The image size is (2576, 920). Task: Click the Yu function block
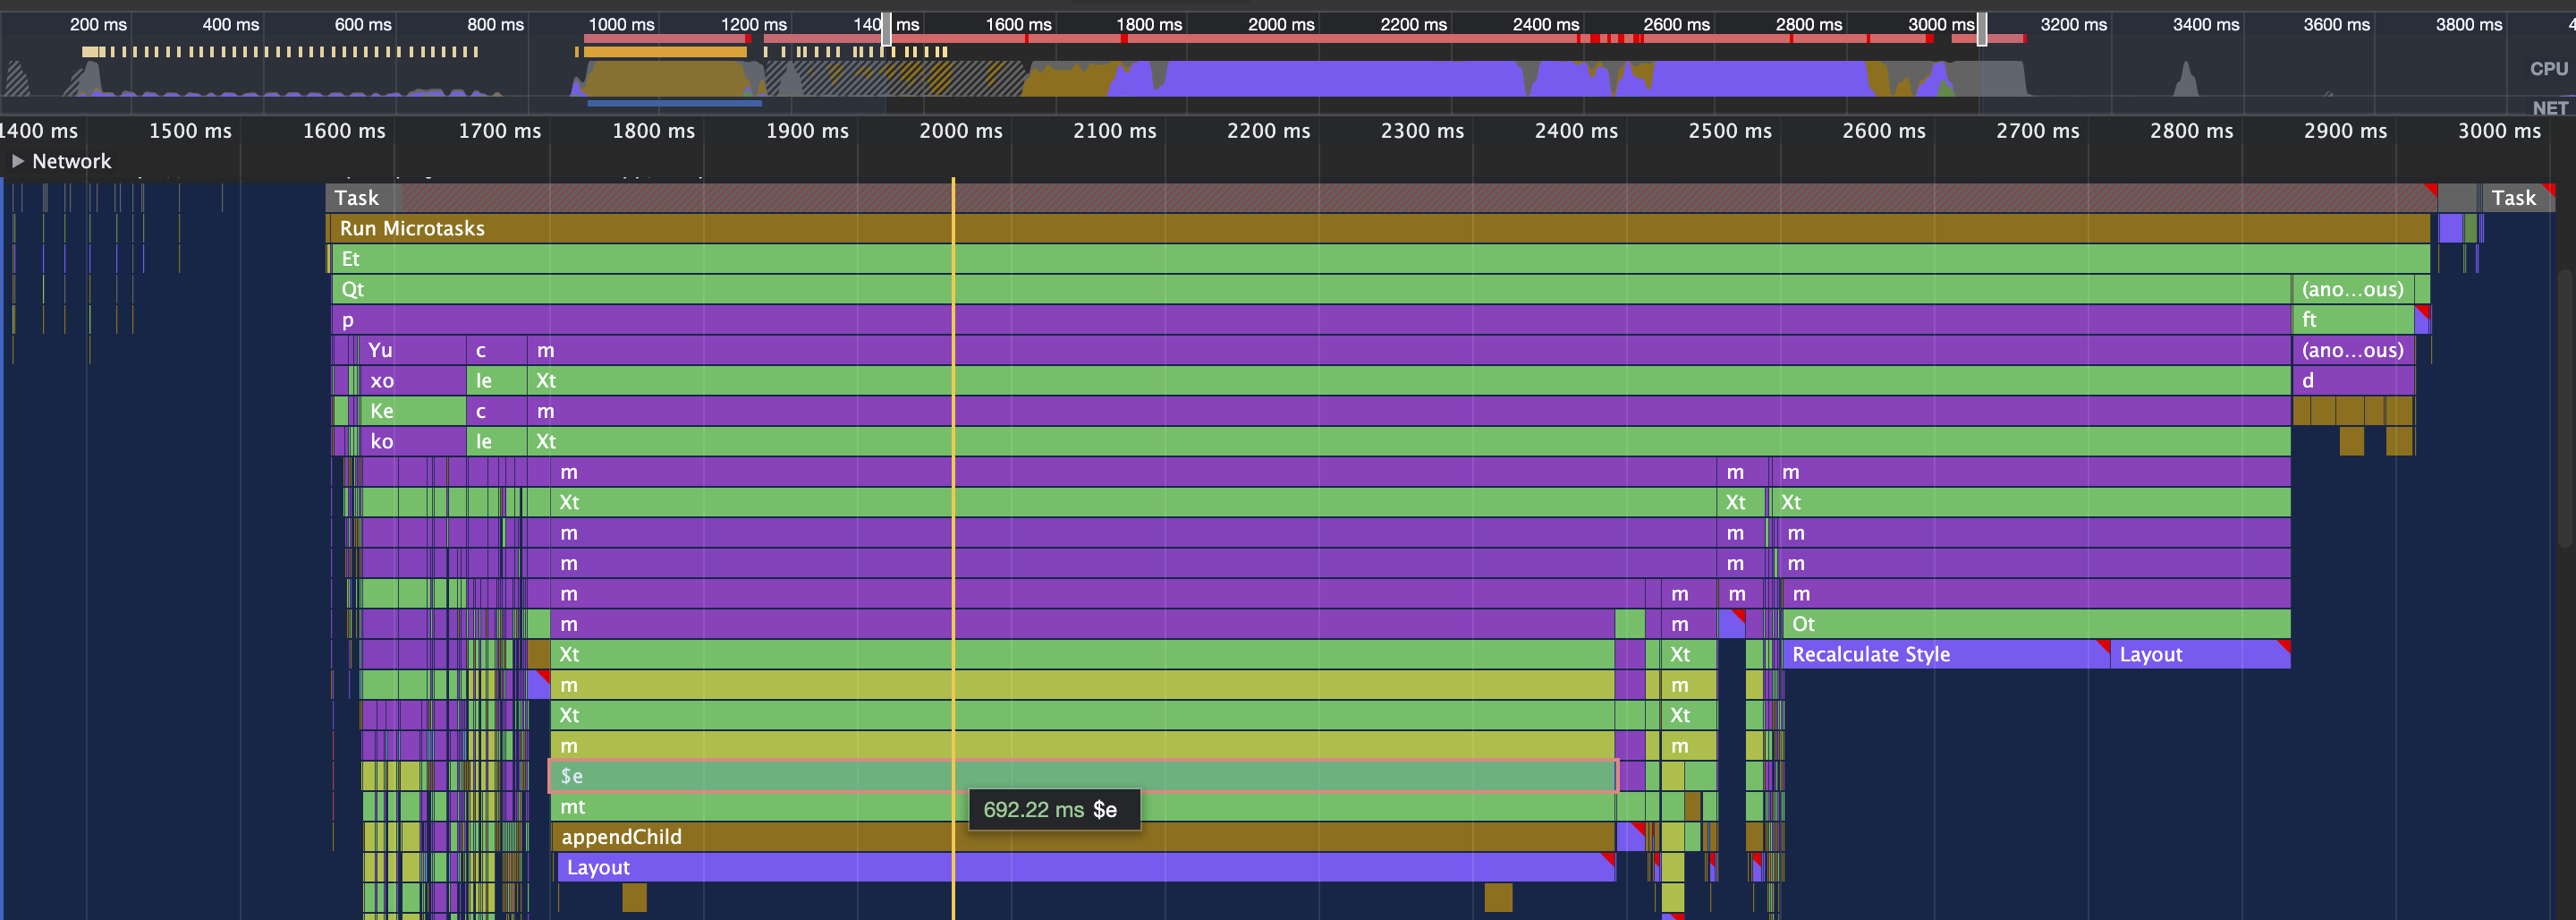click(x=411, y=351)
